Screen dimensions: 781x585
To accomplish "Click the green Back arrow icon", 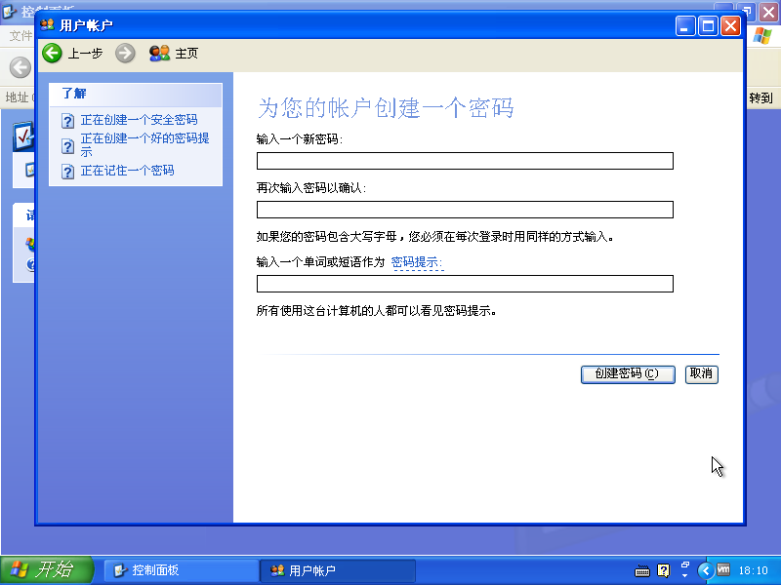I will point(51,53).
